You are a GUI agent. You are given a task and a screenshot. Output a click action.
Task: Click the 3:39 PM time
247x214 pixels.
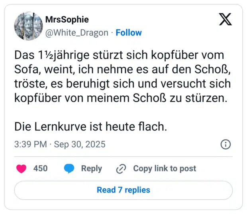click(30, 144)
